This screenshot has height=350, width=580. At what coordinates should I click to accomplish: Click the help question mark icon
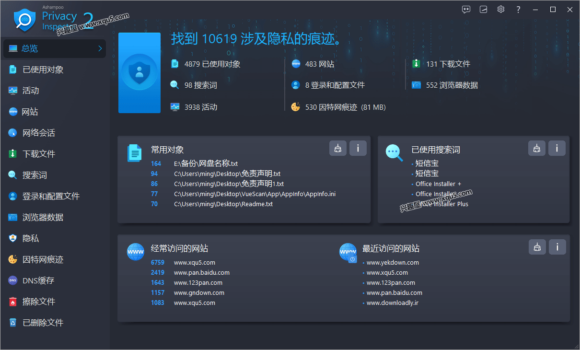(x=518, y=10)
